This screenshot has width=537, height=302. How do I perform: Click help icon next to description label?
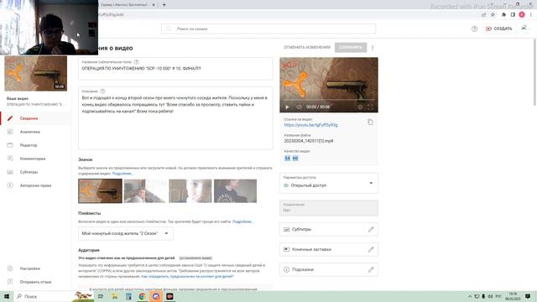[x=102, y=91]
